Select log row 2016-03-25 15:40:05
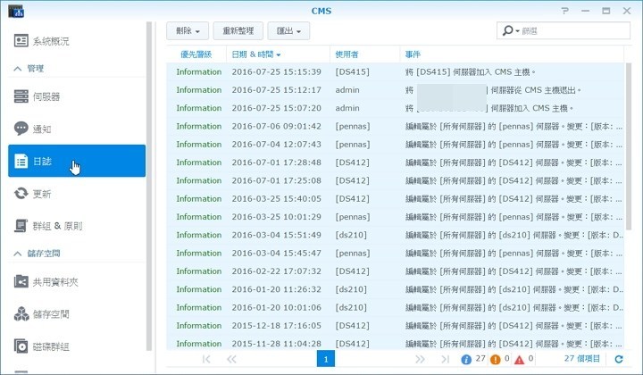Image resolution: width=643 pixels, height=375 pixels. tap(396, 198)
